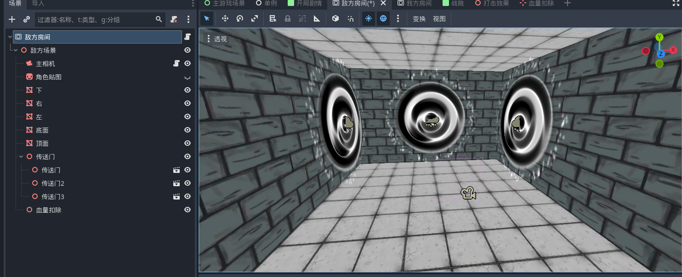Click the instance child scene link icon
The width and height of the screenshot is (682, 277).
point(27,19)
